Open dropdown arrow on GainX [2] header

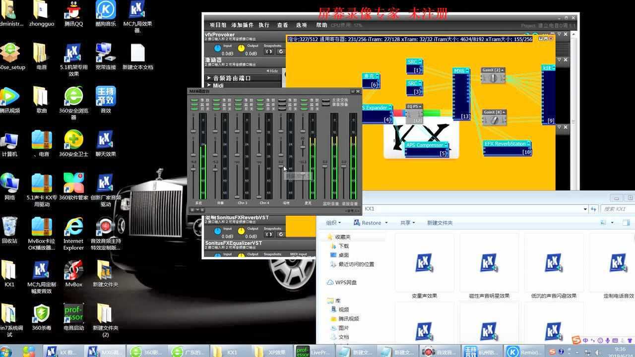tap(502, 70)
